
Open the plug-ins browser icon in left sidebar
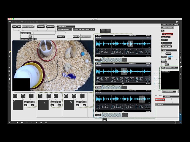point(9,79)
